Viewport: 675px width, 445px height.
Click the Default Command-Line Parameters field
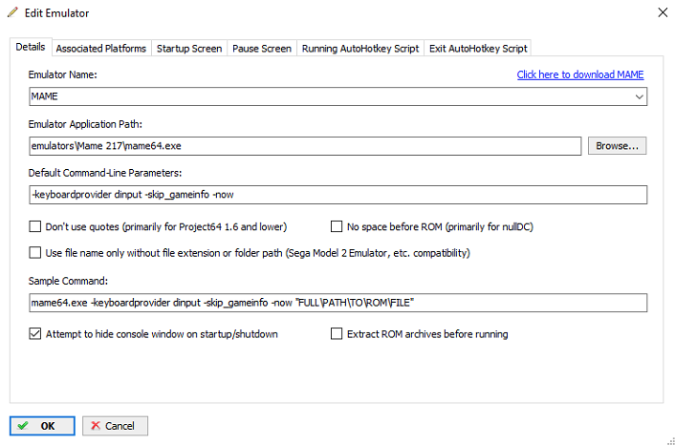point(337,195)
